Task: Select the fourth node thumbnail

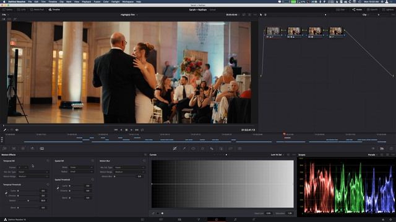Action: [335, 31]
